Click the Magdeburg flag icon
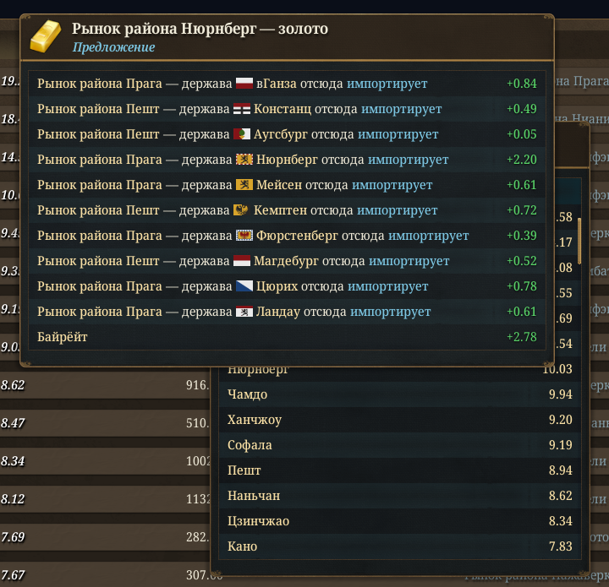 point(242,261)
